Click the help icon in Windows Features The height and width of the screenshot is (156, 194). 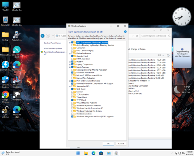(x=125, y=31)
